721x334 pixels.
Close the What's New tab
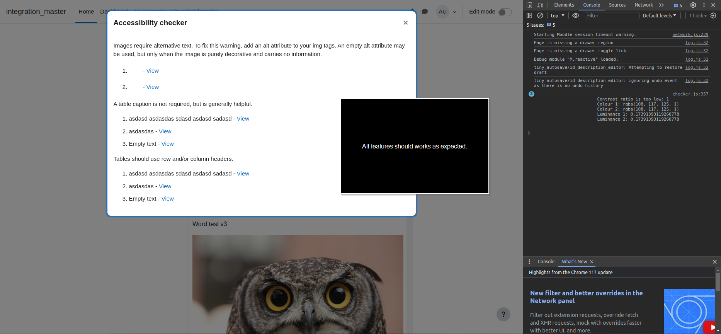[592, 262]
